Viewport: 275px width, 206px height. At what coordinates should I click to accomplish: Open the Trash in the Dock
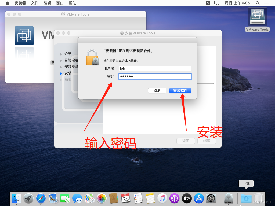click(258, 198)
